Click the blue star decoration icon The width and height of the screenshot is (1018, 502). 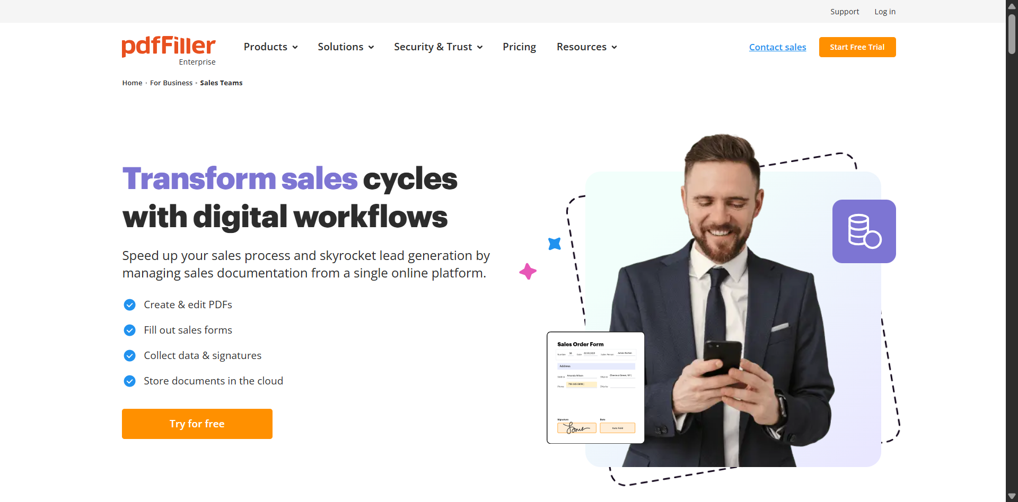click(x=555, y=244)
